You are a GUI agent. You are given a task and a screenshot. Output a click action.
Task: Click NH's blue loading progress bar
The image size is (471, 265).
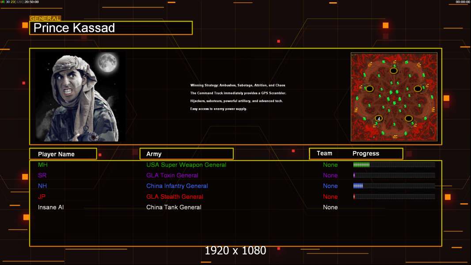394,186
